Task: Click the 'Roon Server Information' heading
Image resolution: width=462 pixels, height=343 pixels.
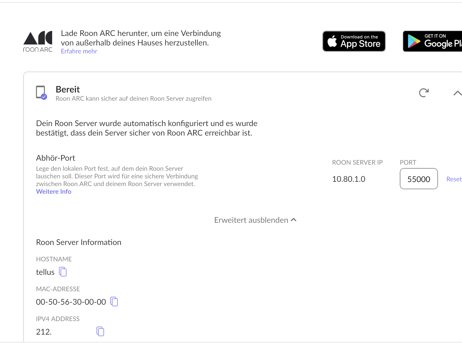Action: pos(79,242)
